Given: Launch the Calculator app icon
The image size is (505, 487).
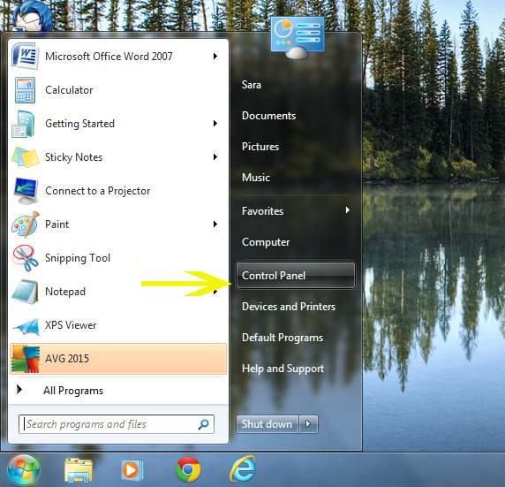Looking at the screenshot, I should click(25, 90).
